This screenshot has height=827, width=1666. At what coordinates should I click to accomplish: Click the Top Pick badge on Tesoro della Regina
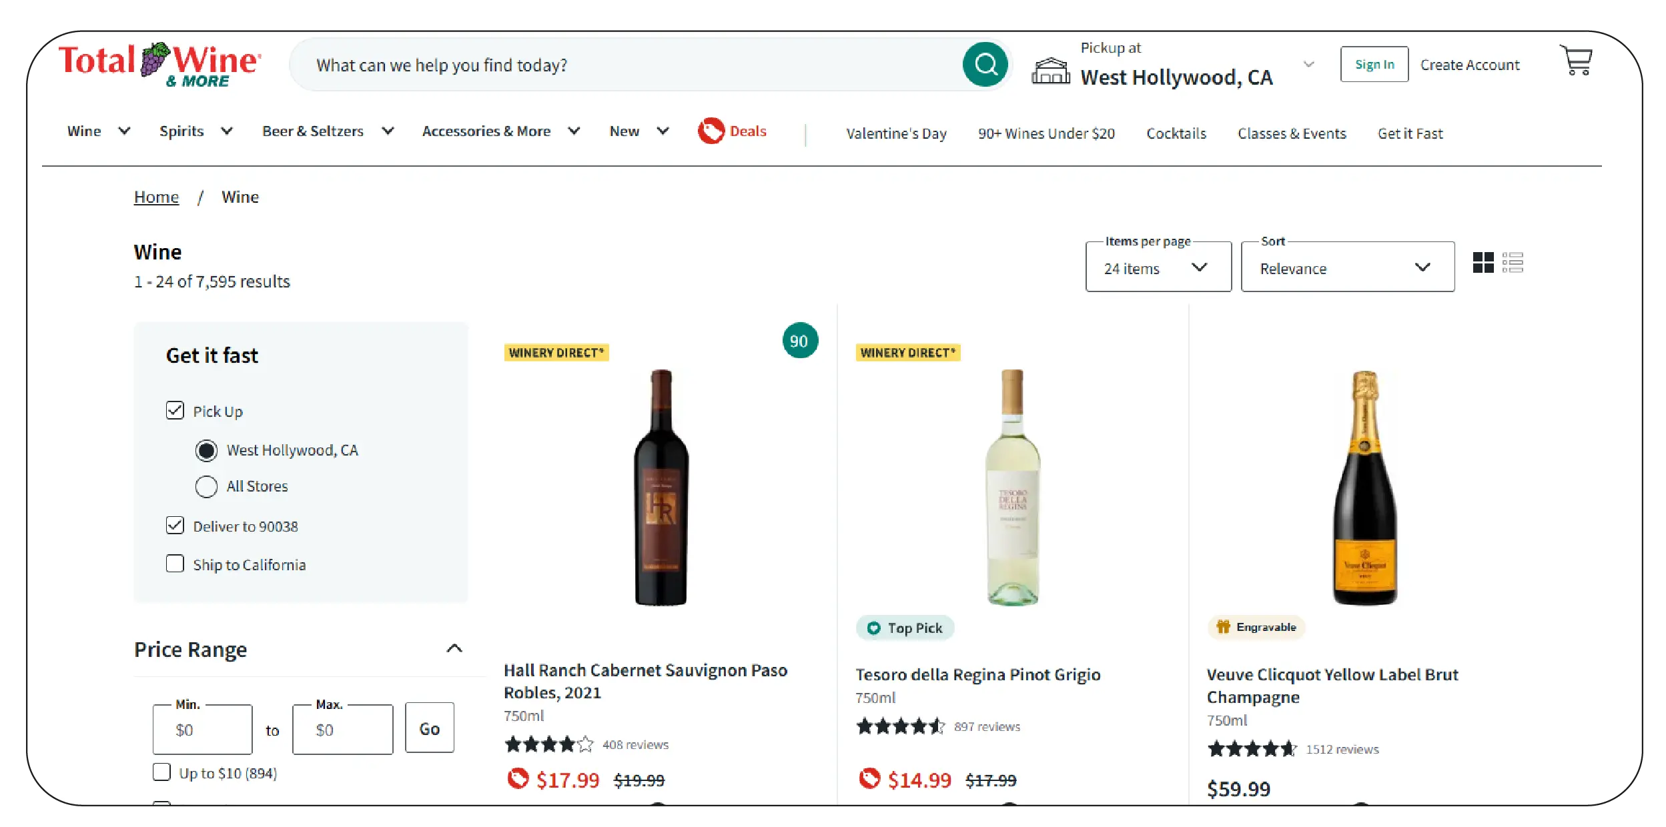tap(905, 628)
